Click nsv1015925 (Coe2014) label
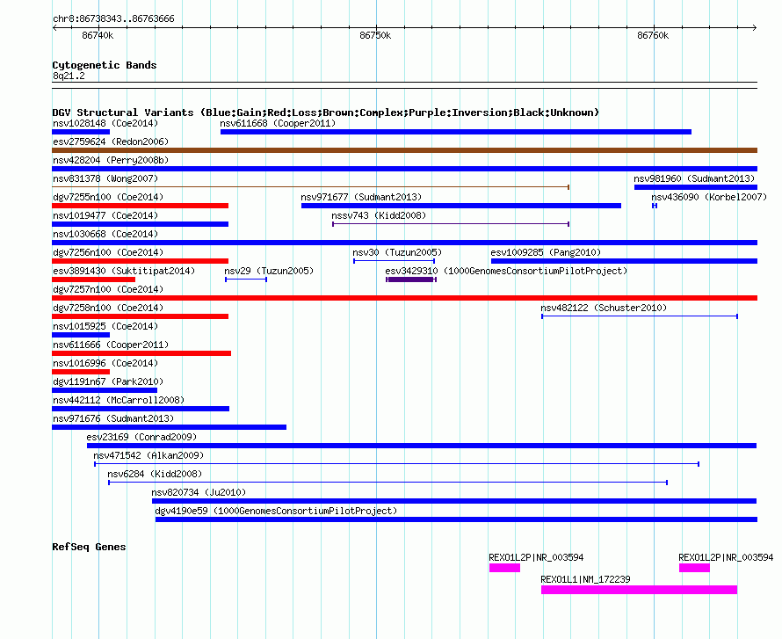Image resolution: width=782 pixels, height=639 pixels. tap(105, 326)
